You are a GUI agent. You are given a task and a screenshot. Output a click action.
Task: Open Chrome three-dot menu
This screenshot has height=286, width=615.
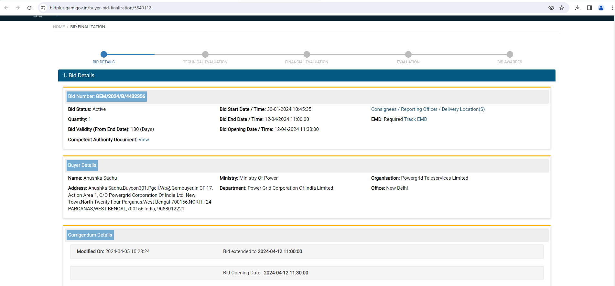612,8
